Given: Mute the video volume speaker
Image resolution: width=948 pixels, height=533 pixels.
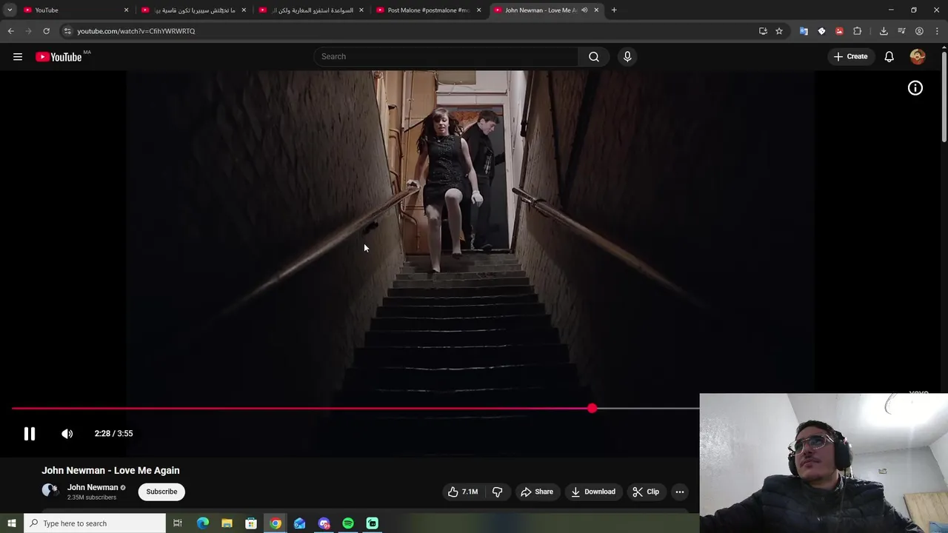Looking at the screenshot, I should [x=67, y=434].
